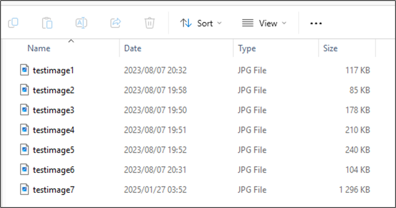Image resolution: width=396 pixels, height=208 pixels.
Task: Sort files by Name column header
Action: click(x=39, y=48)
